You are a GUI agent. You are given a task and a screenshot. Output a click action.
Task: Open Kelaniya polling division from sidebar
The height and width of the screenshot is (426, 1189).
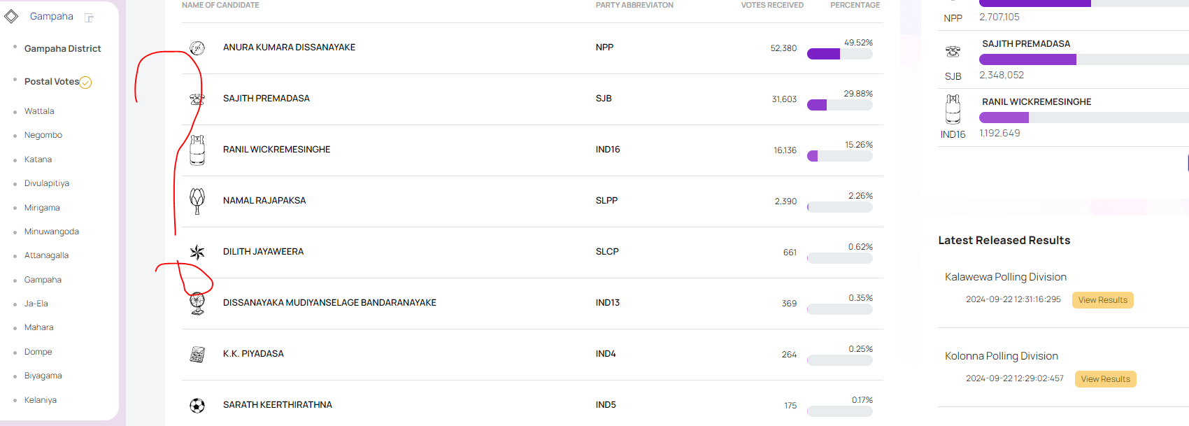pyautogui.click(x=41, y=400)
